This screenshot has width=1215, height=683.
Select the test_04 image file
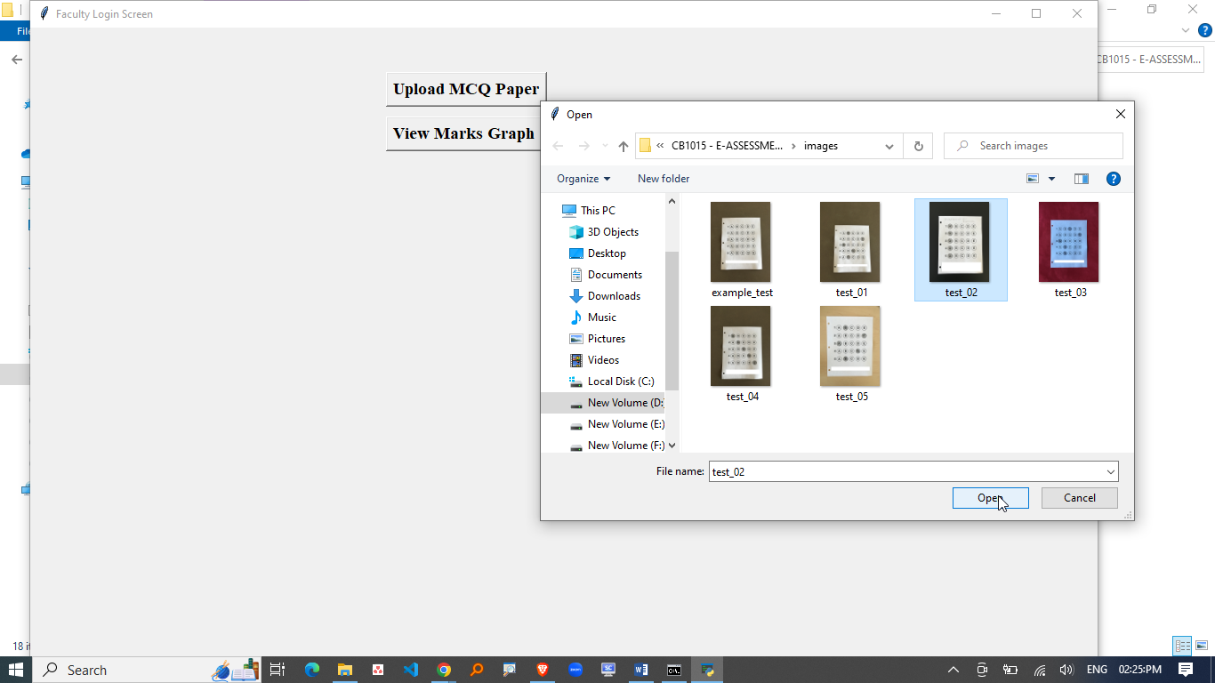(742, 354)
